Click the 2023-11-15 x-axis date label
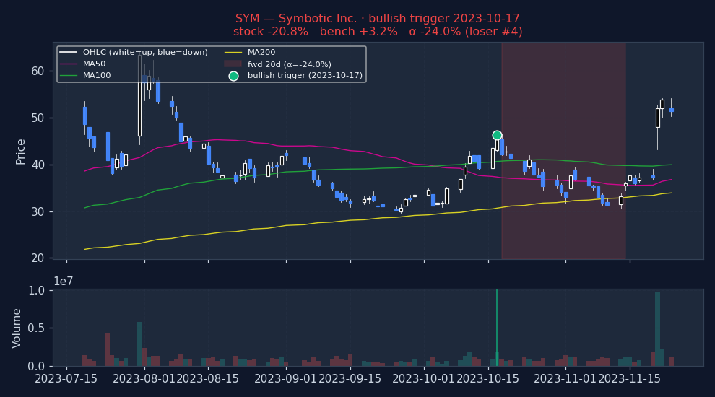Image resolution: width=715 pixels, height=397 pixels. [x=629, y=379]
